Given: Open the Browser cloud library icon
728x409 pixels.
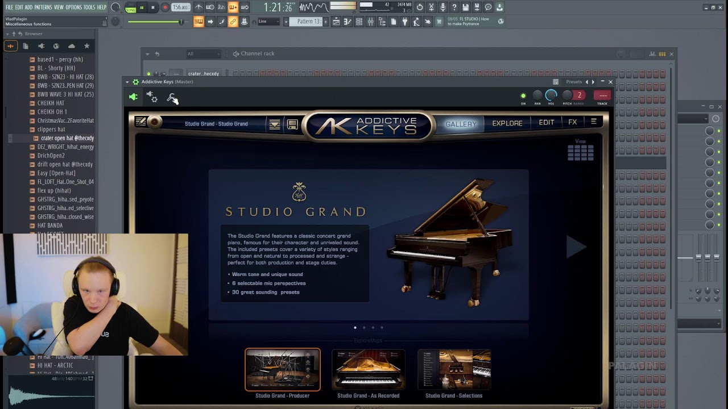Looking at the screenshot, I should (x=71, y=46).
